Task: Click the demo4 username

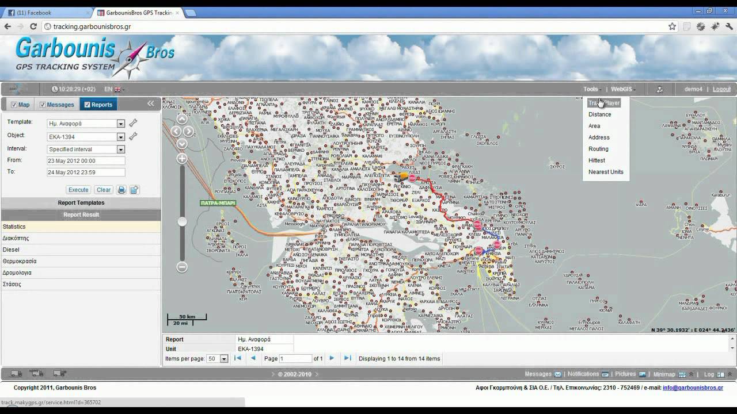Action: tap(693, 89)
